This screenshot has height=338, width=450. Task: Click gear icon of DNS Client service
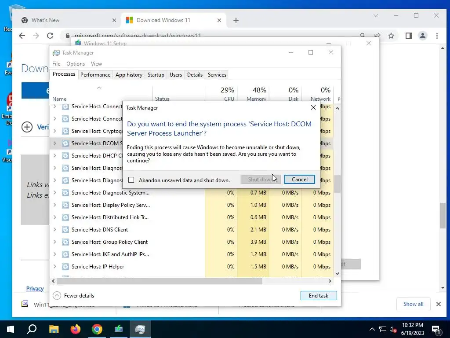(65, 230)
